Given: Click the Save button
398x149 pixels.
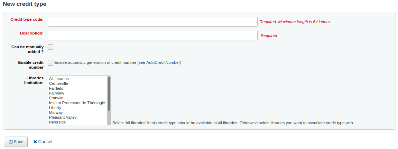Looking at the screenshot, I should click(x=16, y=142).
